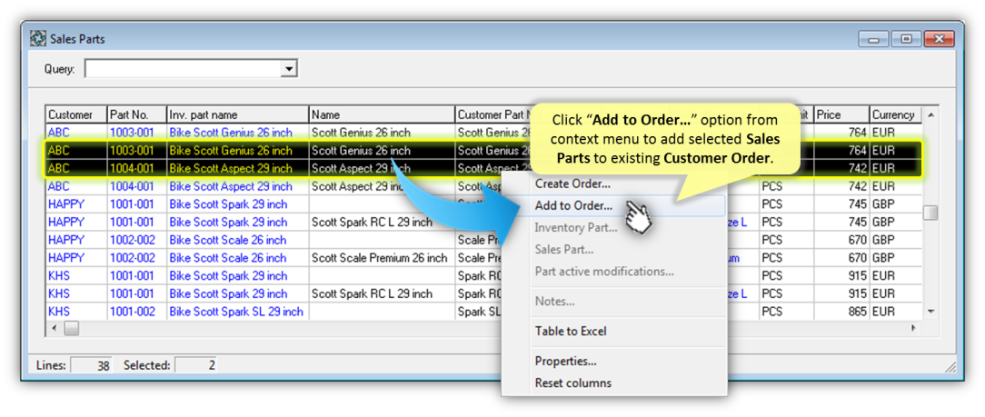
Task: Click the Inv. part name column header
Action: point(238,115)
